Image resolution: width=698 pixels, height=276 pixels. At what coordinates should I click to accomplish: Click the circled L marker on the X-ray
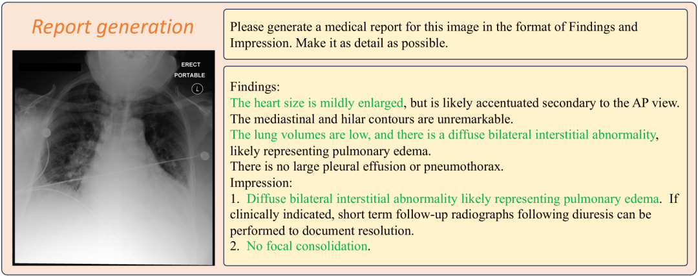point(197,89)
